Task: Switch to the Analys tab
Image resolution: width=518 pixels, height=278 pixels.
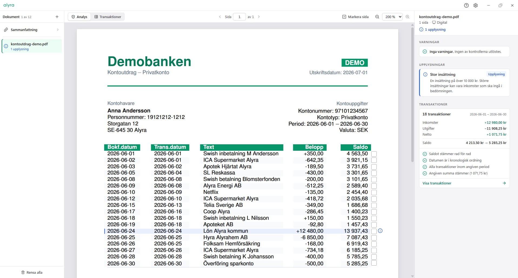Action: click(x=79, y=17)
